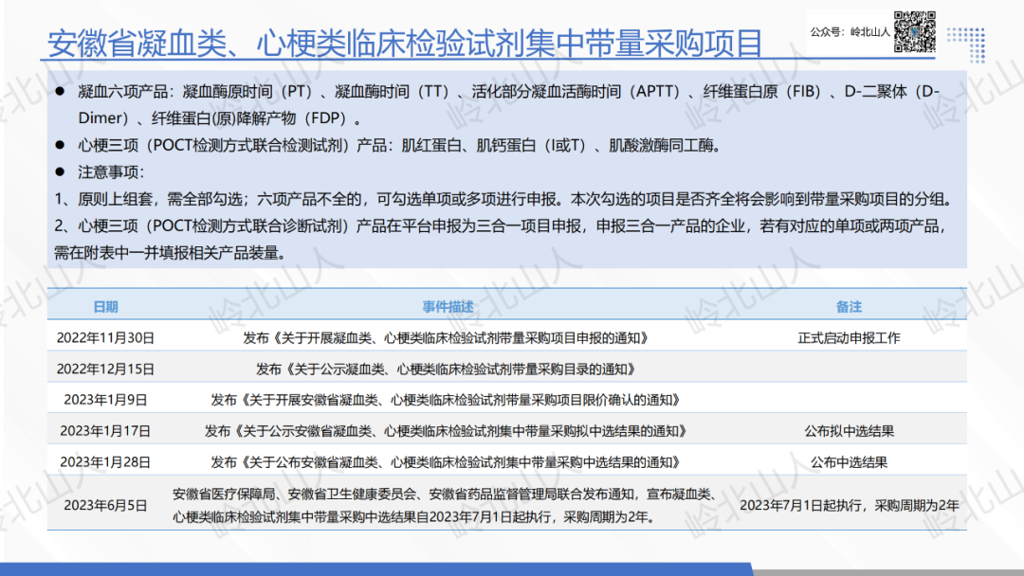The height and width of the screenshot is (576, 1024).
Task: Click the 事件描述 column header
Action: tap(448, 307)
